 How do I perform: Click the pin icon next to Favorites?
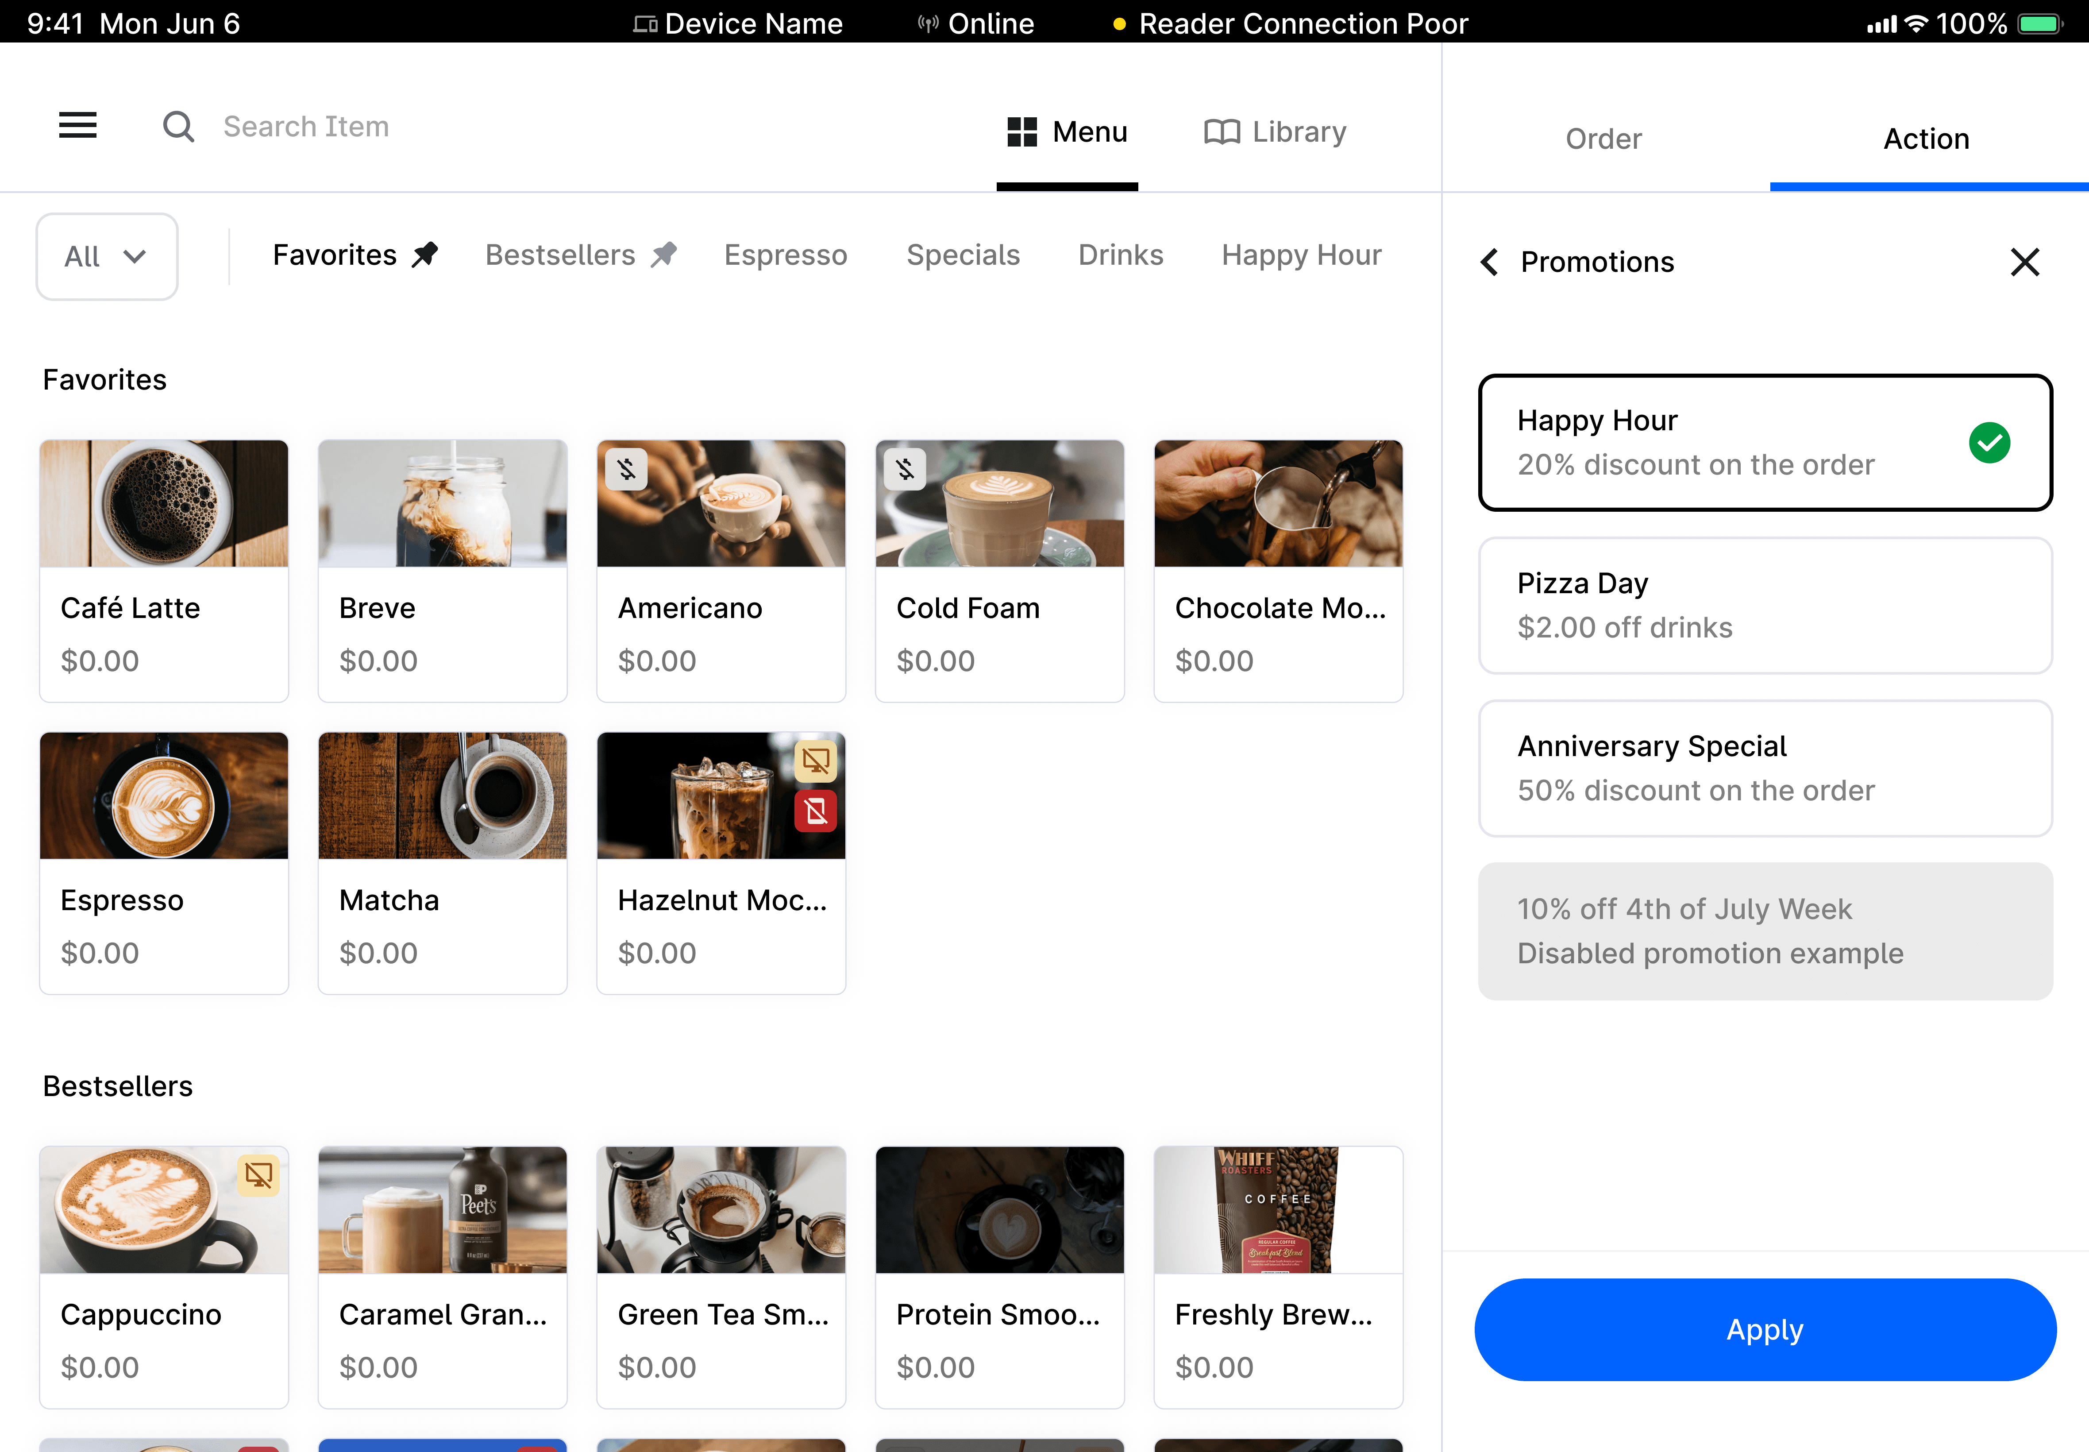[x=425, y=255]
